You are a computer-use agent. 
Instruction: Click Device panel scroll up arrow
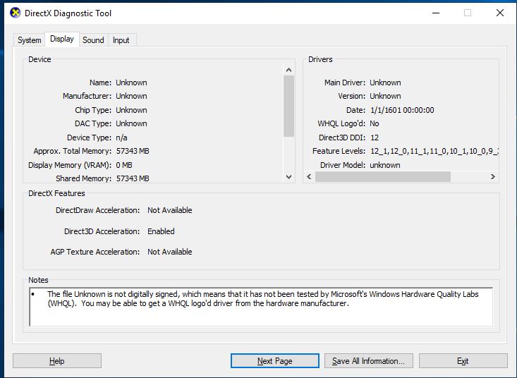click(x=289, y=70)
